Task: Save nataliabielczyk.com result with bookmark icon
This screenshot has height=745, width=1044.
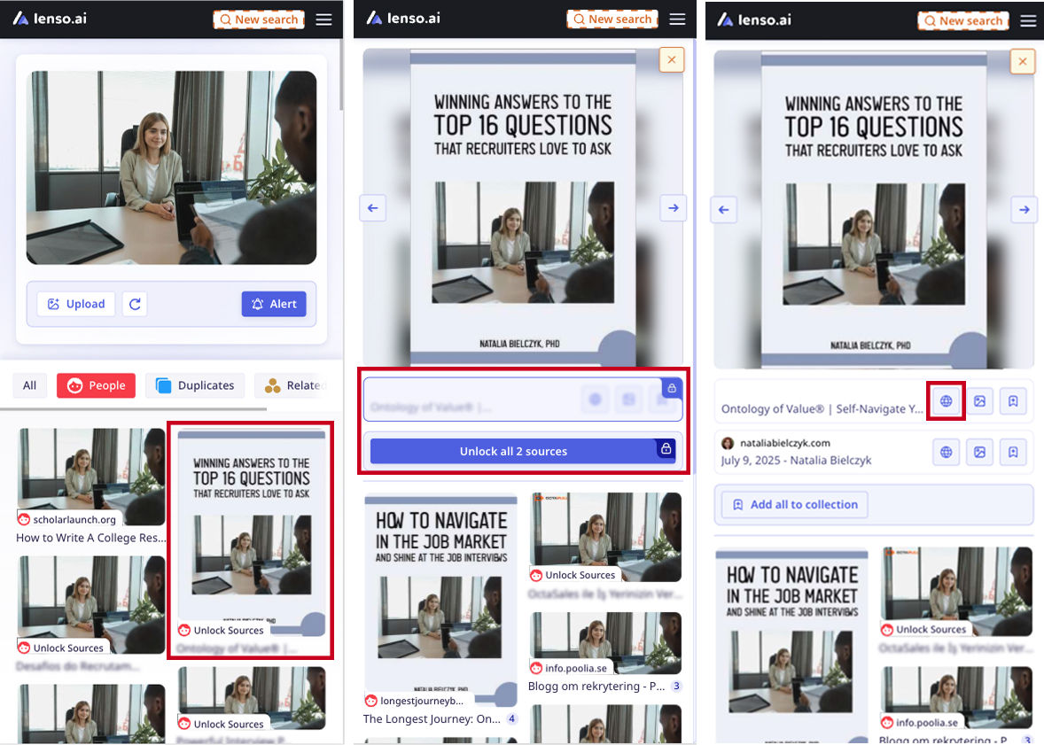Action: pos(1013,453)
